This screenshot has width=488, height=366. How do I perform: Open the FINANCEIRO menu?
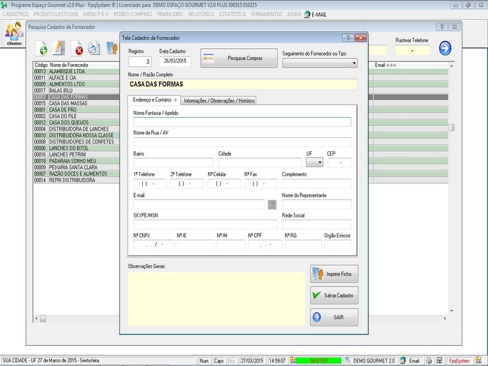[171, 13]
